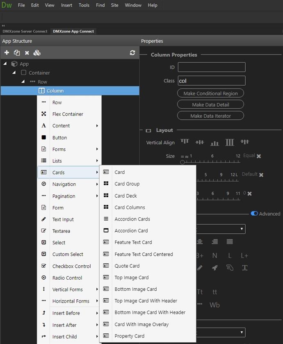Click the L+ font weight option
The width and height of the screenshot is (283, 344).
tap(244, 255)
